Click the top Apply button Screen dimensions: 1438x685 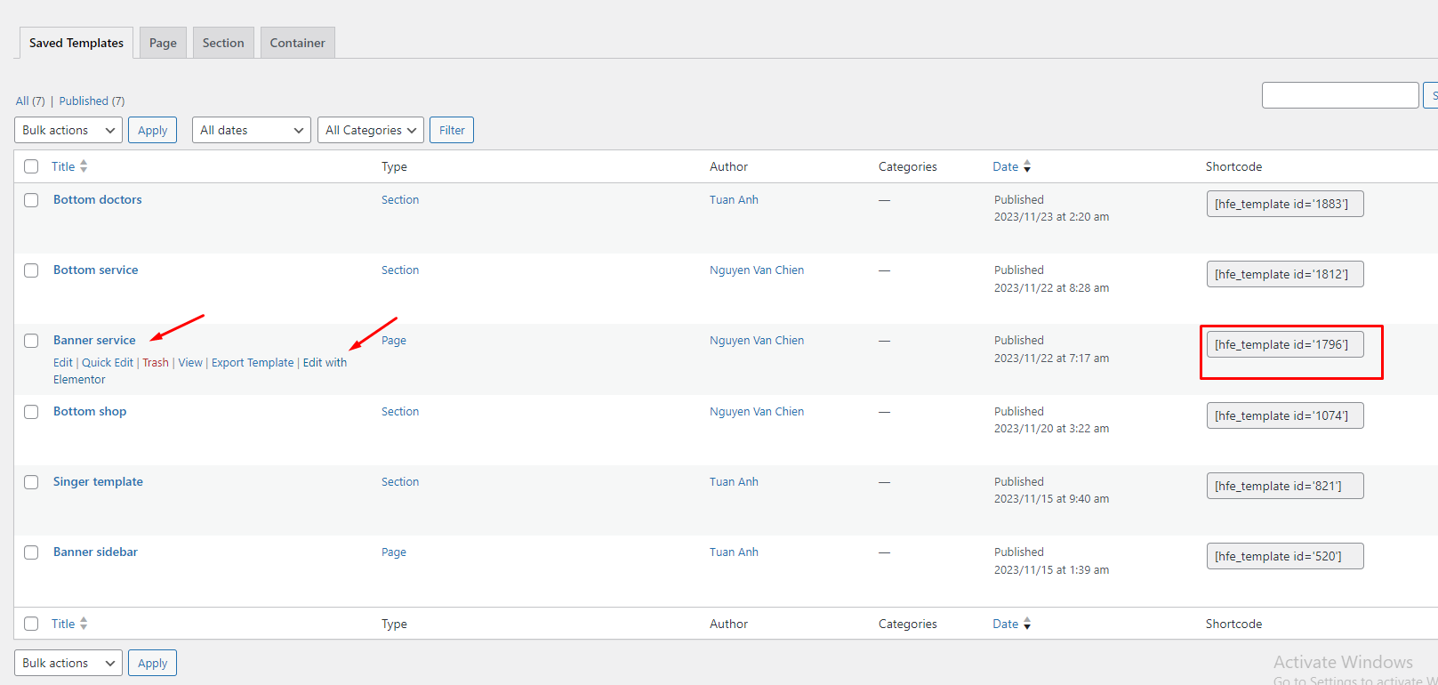click(152, 130)
